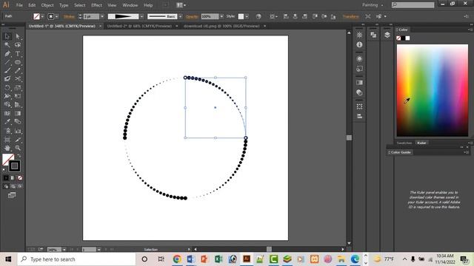
Task: Switch to the download (4).png document tab
Action: (221, 27)
